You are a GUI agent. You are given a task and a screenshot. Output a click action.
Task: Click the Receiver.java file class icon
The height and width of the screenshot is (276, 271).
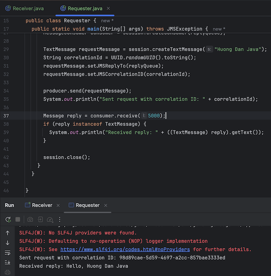click(8, 8)
